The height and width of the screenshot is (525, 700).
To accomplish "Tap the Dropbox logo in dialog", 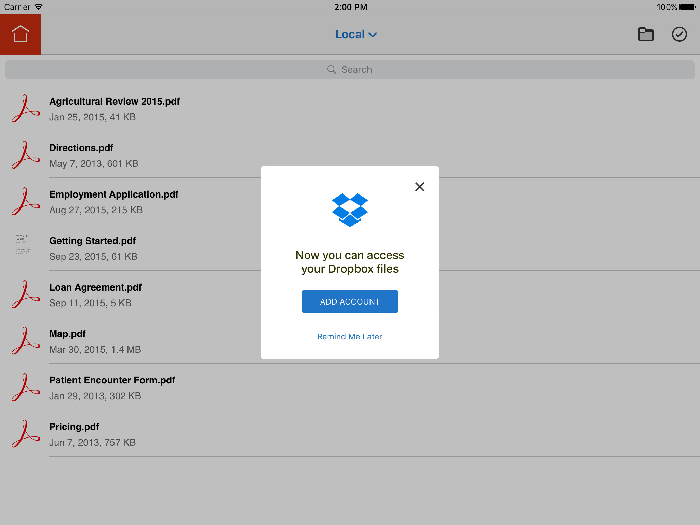I will click(x=350, y=210).
